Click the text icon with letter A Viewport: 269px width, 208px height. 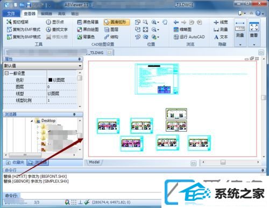click(216, 37)
